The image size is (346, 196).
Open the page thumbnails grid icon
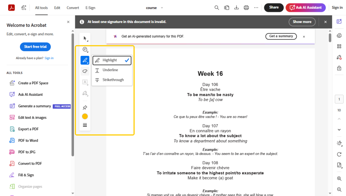[339, 46]
